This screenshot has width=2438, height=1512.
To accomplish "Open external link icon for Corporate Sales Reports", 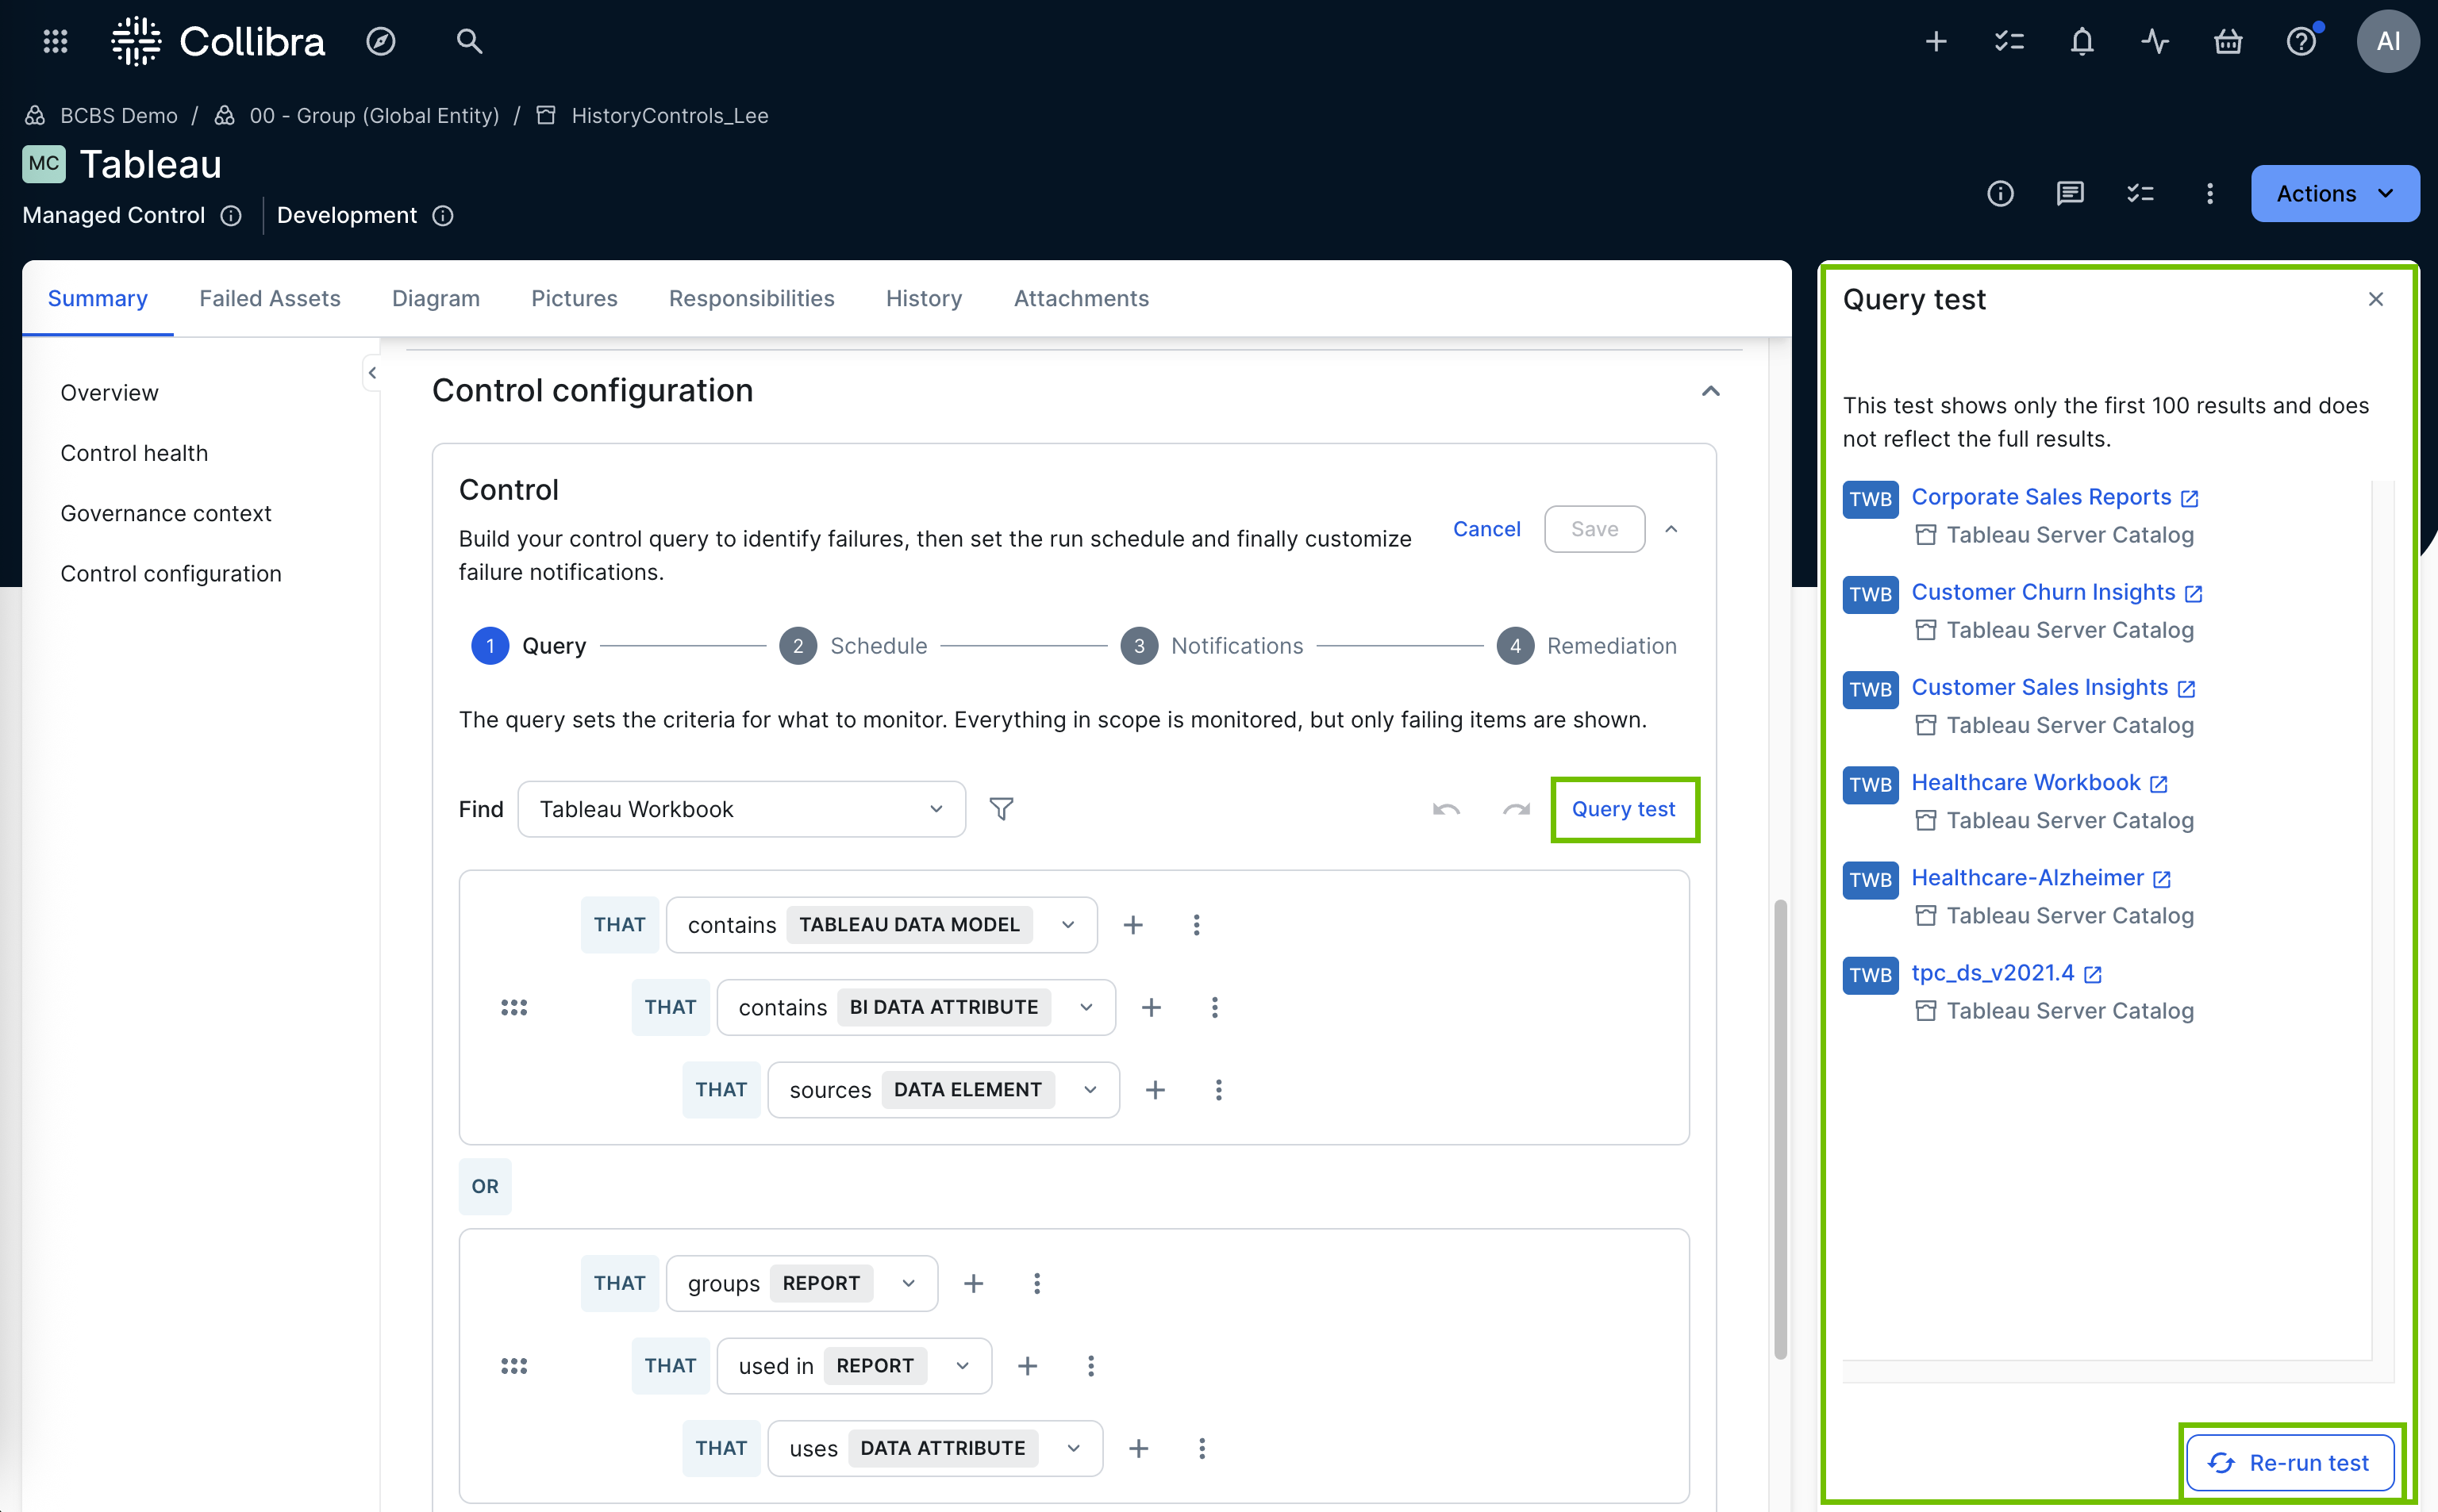I will [x=2190, y=498].
